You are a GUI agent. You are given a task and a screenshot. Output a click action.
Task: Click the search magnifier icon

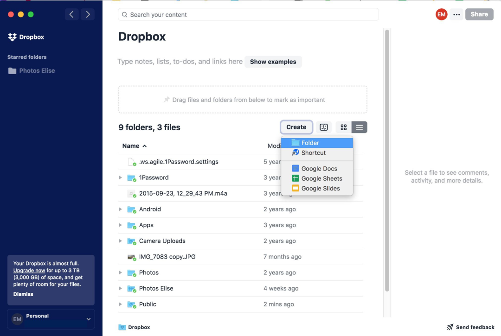point(125,15)
